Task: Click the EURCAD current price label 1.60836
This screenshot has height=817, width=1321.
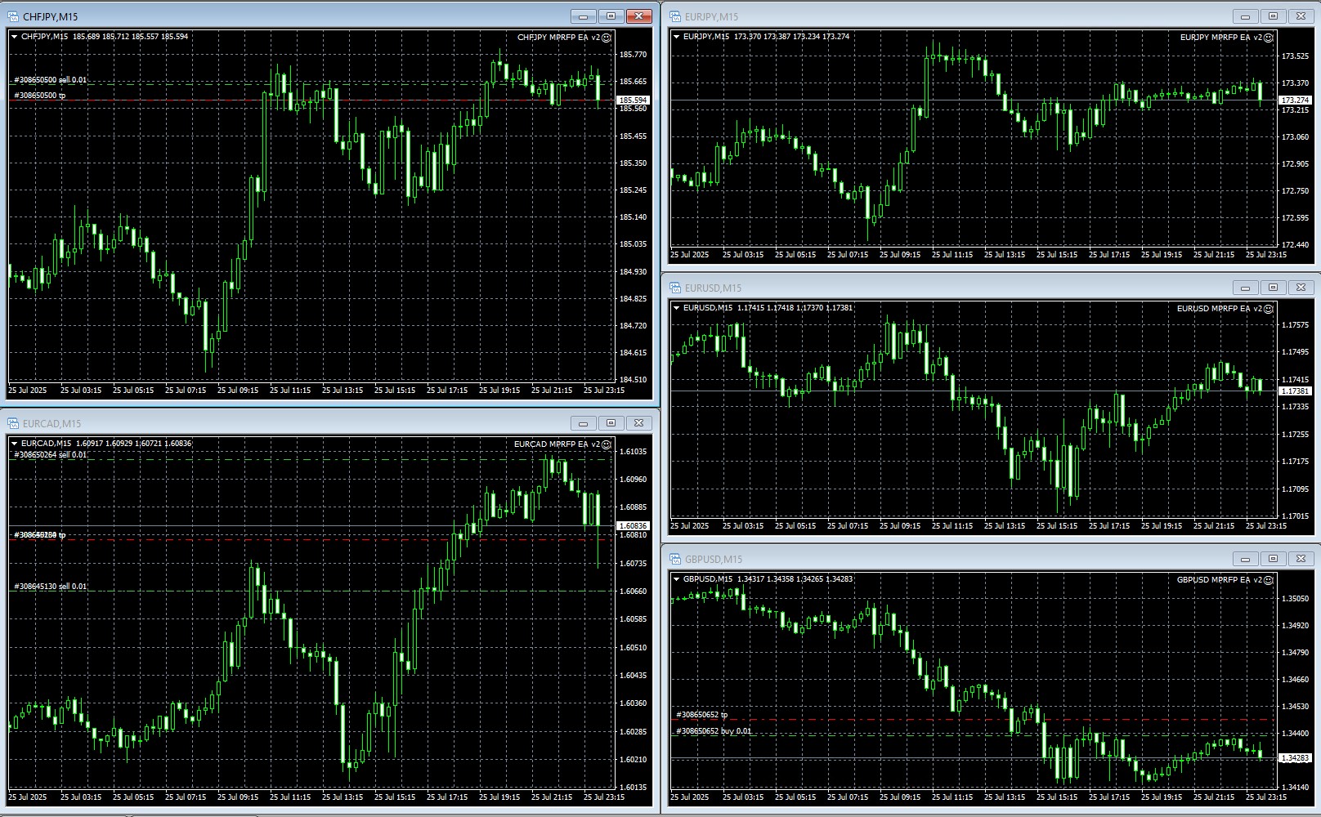Action: coord(633,526)
